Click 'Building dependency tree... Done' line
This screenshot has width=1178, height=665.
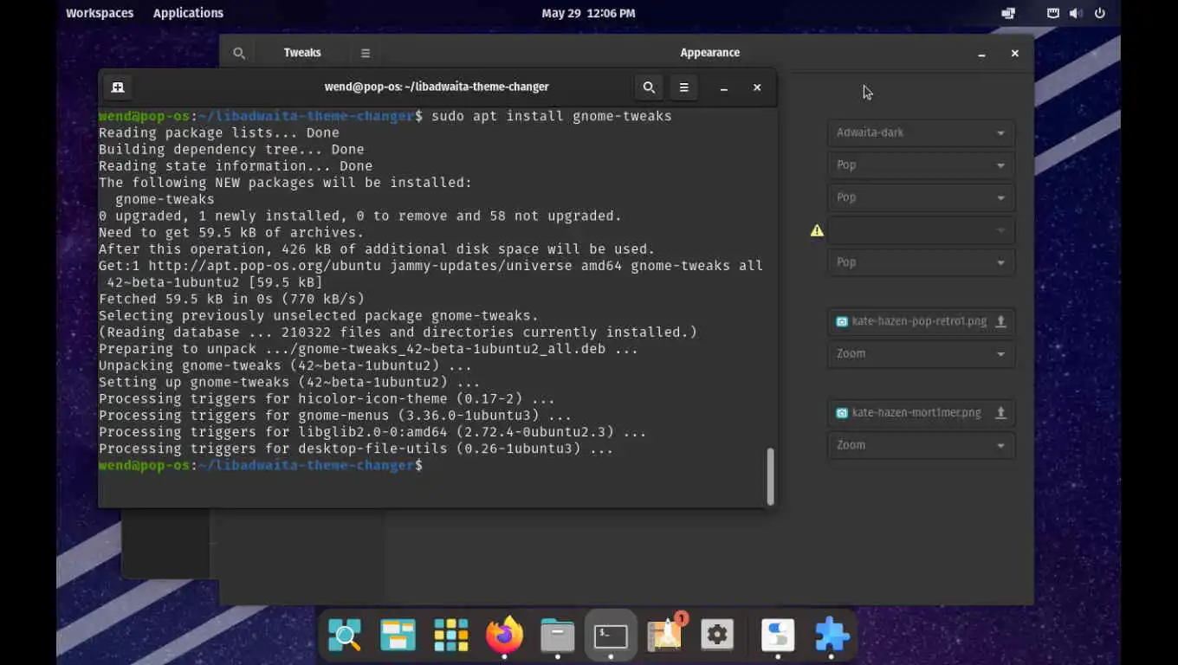[x=231, y=149]
